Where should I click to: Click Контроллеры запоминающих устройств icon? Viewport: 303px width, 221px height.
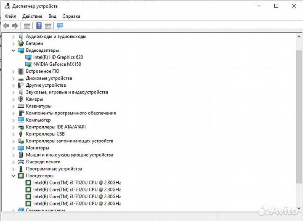tap(21, 141)
